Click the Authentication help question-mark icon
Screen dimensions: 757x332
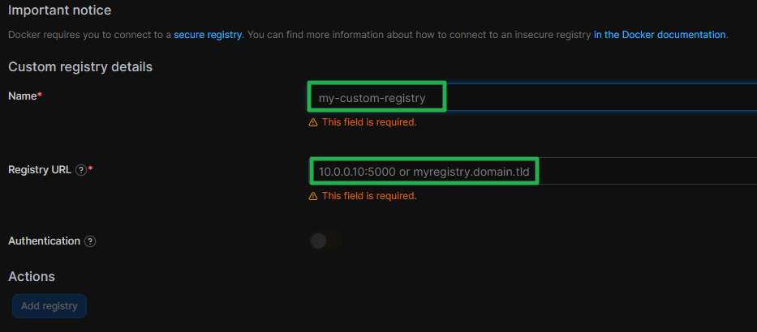[x=90, y=241]
